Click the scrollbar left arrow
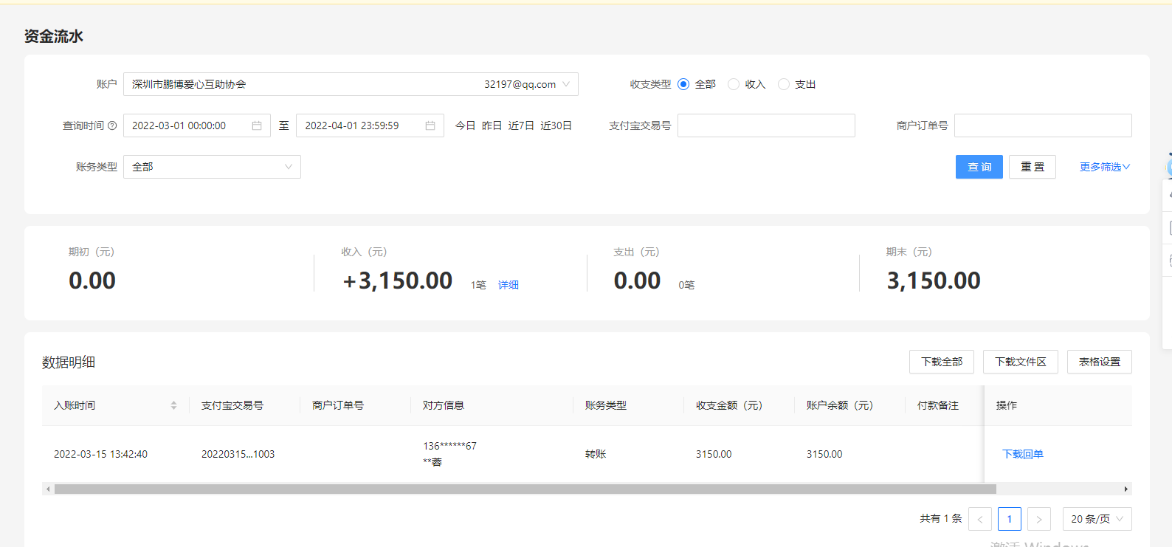The width and height of the screenshot is (1172, 547). (x=48, y=489)
